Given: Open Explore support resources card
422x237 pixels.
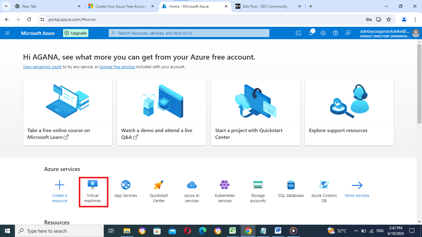Looking at the screenshot, I should tap(349, 112).
